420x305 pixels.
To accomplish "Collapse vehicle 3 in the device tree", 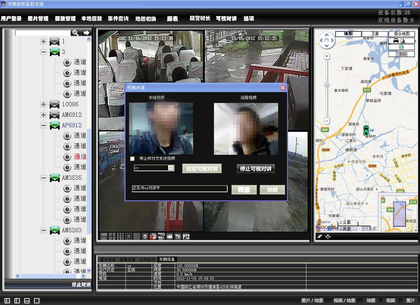I will pos(43,52).
